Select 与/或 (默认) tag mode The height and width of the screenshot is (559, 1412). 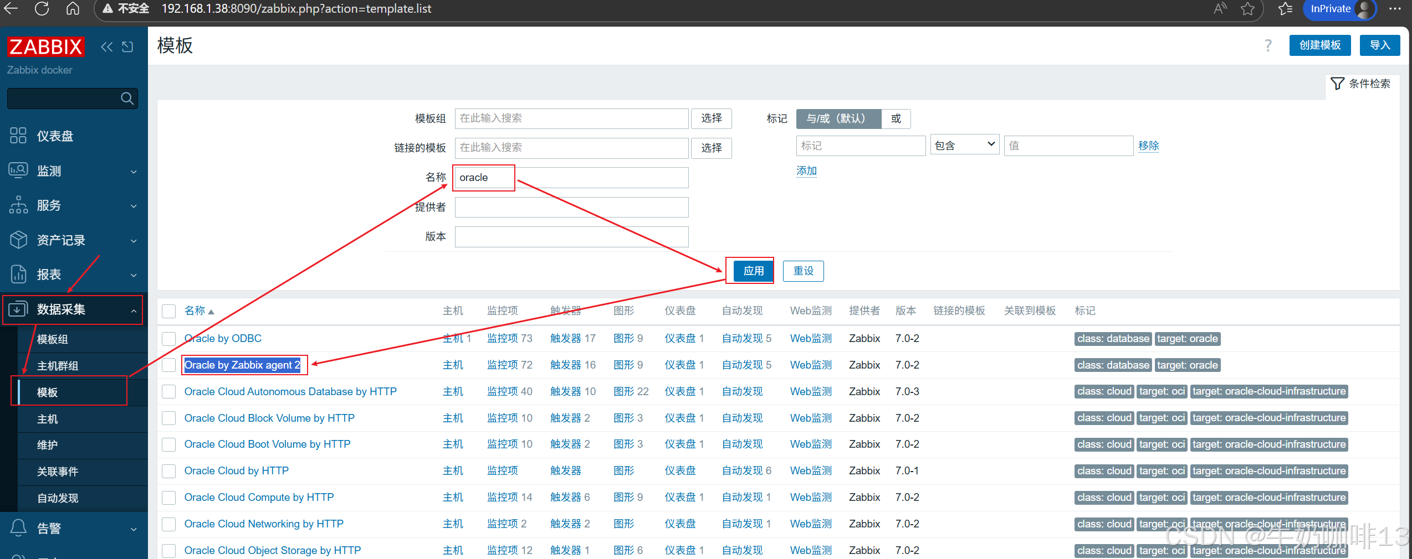pyautogui.click(x=838, y=118)
